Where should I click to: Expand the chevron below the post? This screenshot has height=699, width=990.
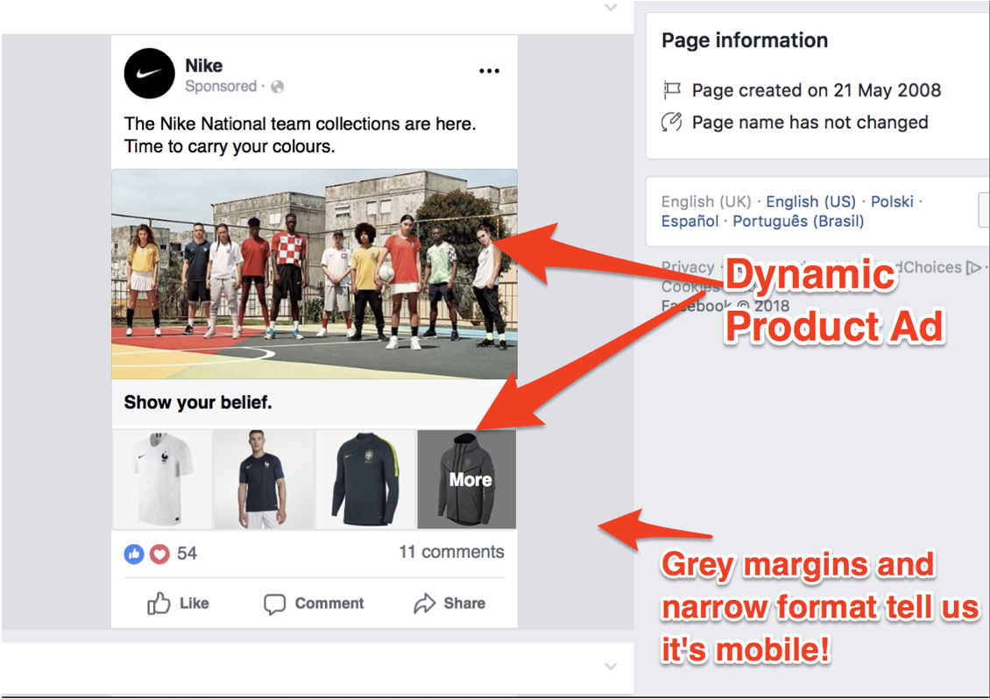coord(611,667)
